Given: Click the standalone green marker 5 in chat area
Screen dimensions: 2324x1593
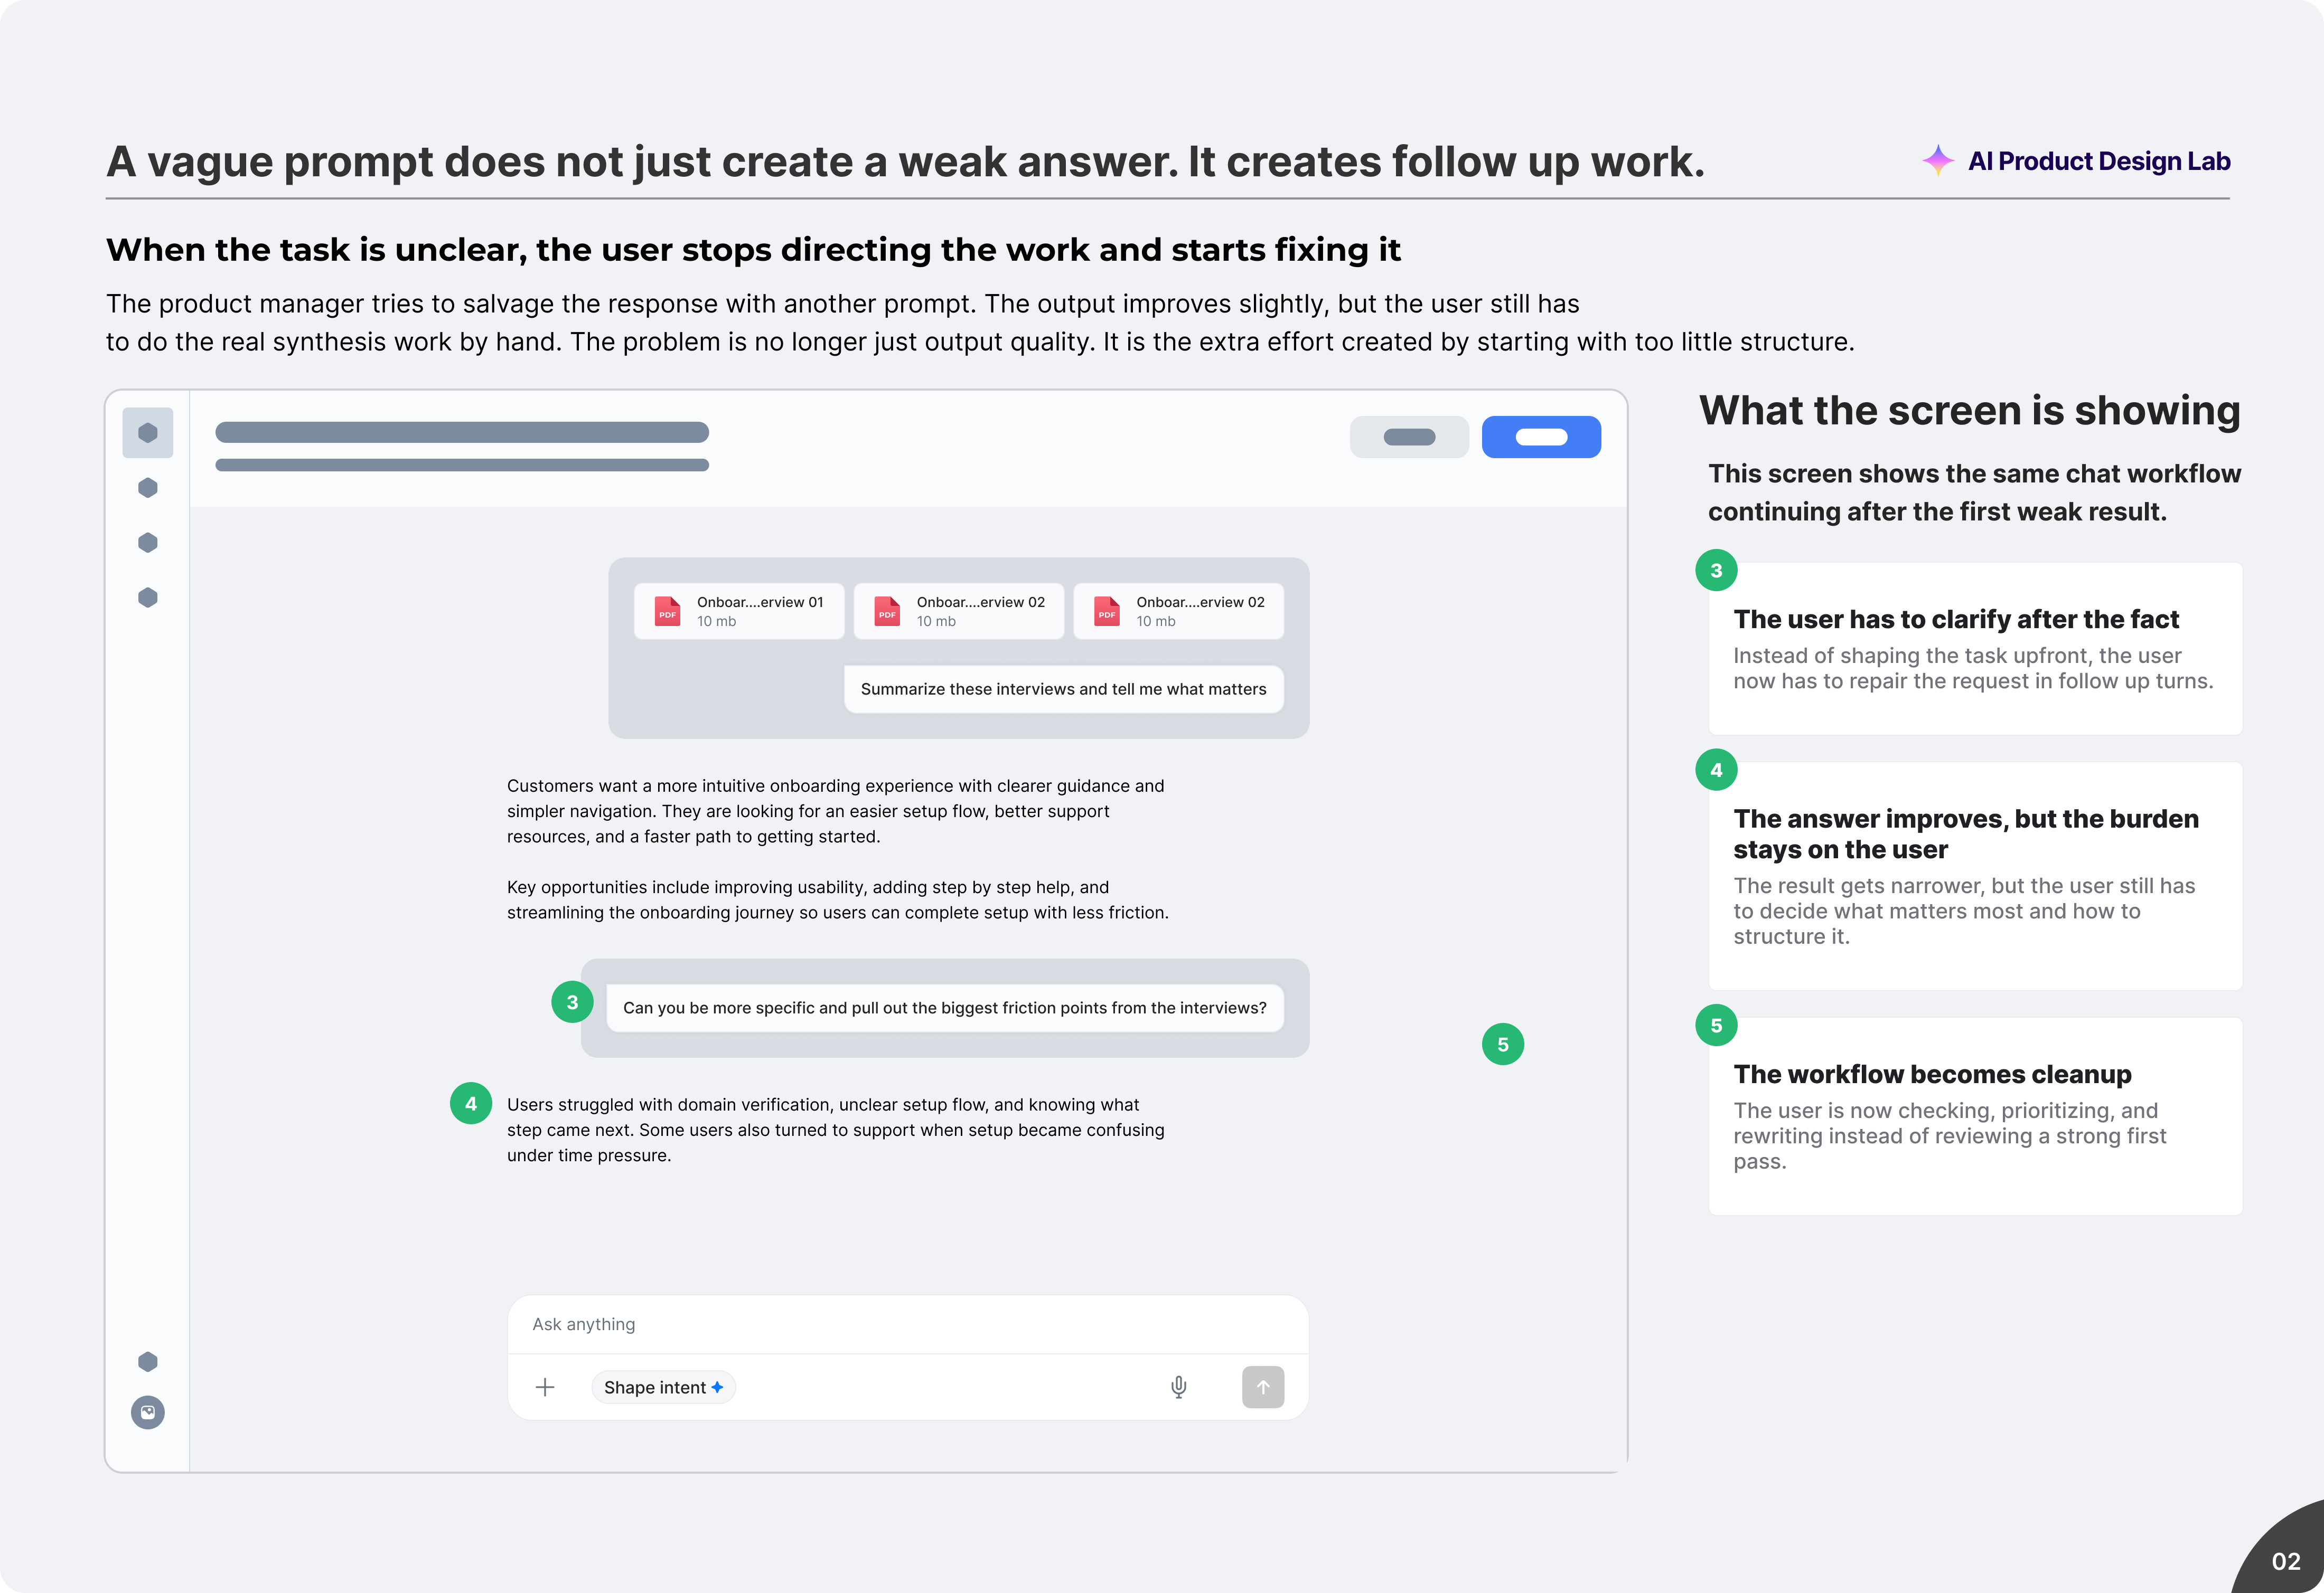Looking at the screenshot, I should click(x=1503, y=1045).
